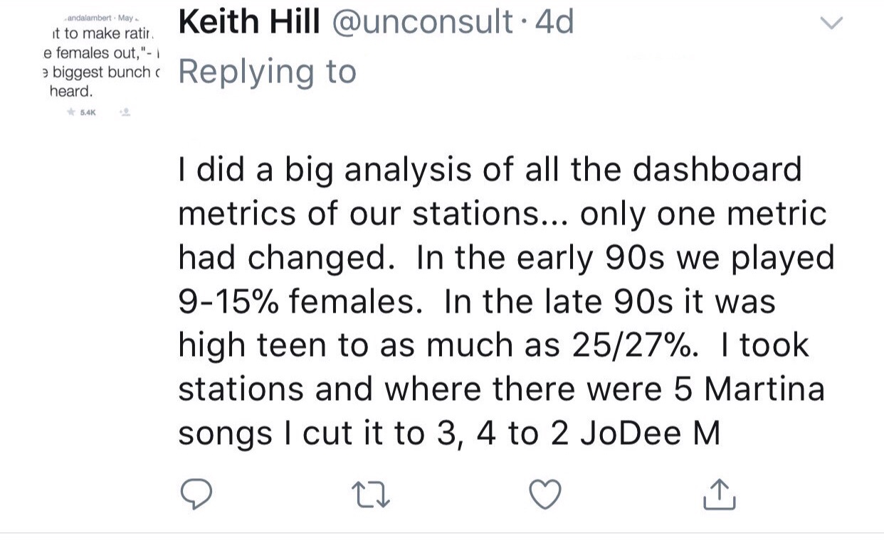Reply using the speech bubble icon

pyautogui.click(x=195, y=495)
